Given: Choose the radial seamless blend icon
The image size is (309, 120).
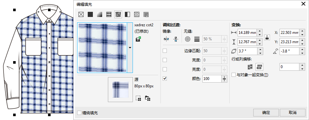Looking at the screenshot, I should [188, 39].
